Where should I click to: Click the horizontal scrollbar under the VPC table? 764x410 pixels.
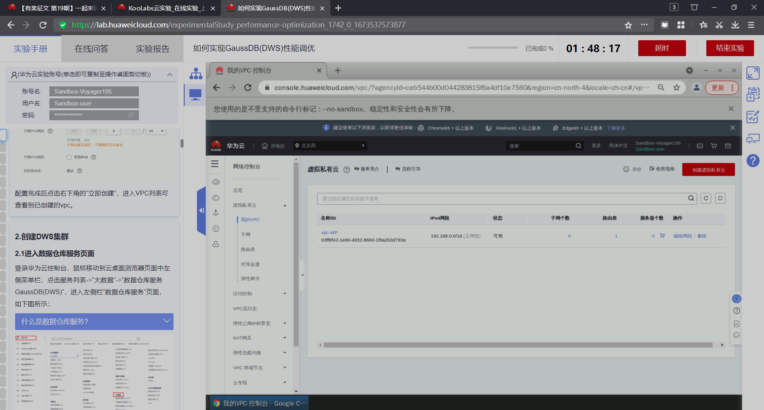click(518, 345)
